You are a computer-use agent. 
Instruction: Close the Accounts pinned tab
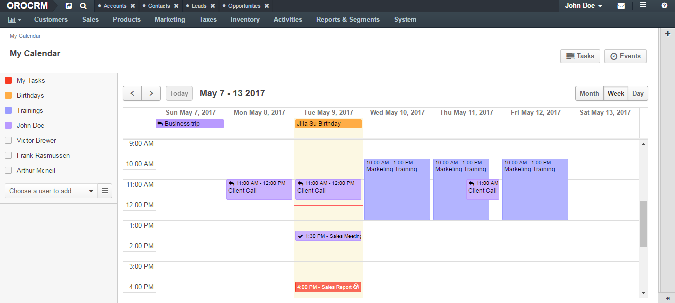click(132, 6)
